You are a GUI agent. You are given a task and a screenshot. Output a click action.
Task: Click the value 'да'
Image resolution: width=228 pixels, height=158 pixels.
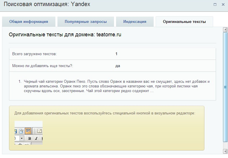[117, 66]
